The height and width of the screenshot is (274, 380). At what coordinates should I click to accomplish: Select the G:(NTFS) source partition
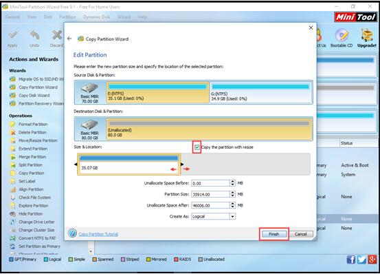pos(260,92)
